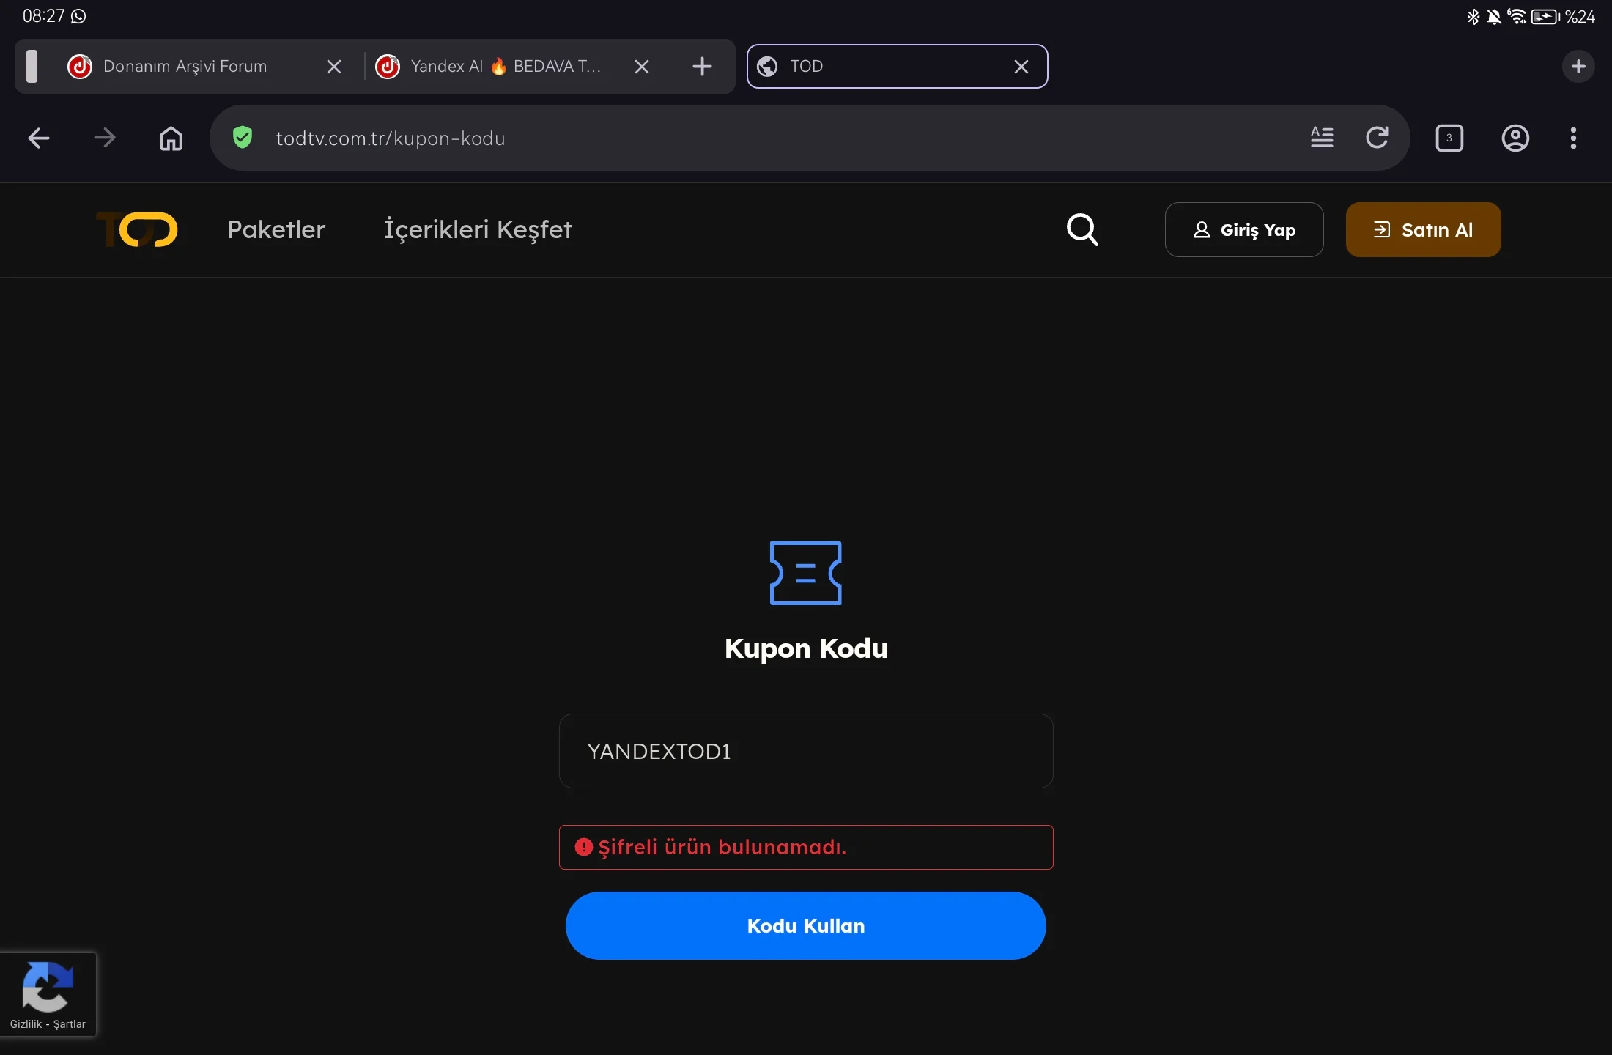Switch to Donanım Arşivi Forum tab
The image size is (1612, 1055).
tap(185, 67)
